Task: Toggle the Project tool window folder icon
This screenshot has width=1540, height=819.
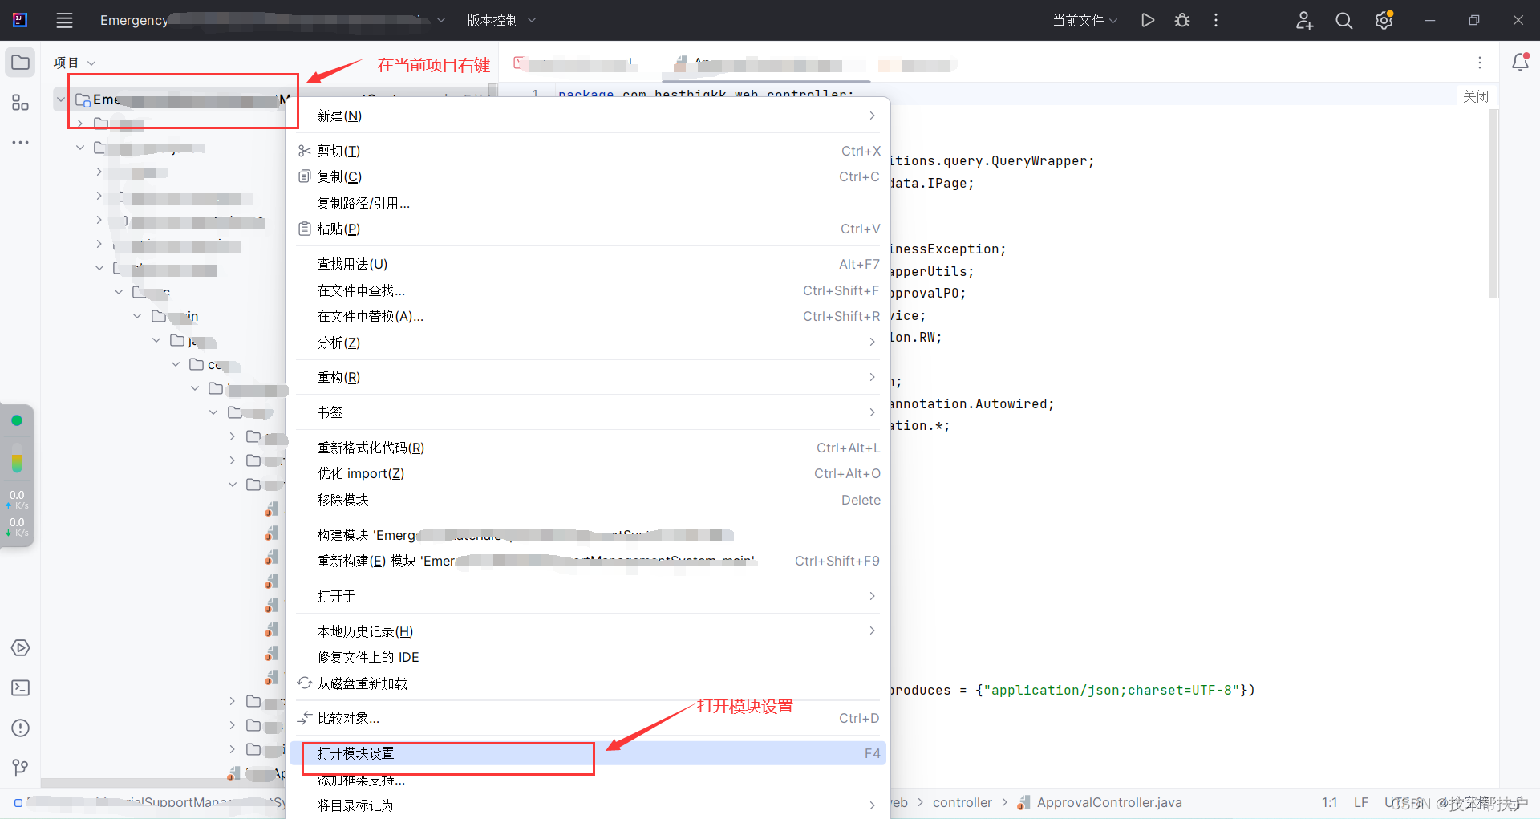Action: [x=21, y=63]
